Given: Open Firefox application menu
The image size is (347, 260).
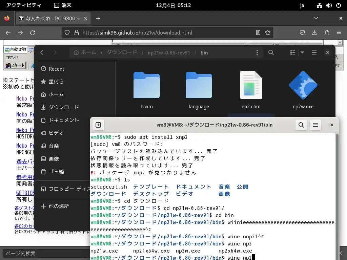Looking at the screenshot, I should click(x=339, y=33).
